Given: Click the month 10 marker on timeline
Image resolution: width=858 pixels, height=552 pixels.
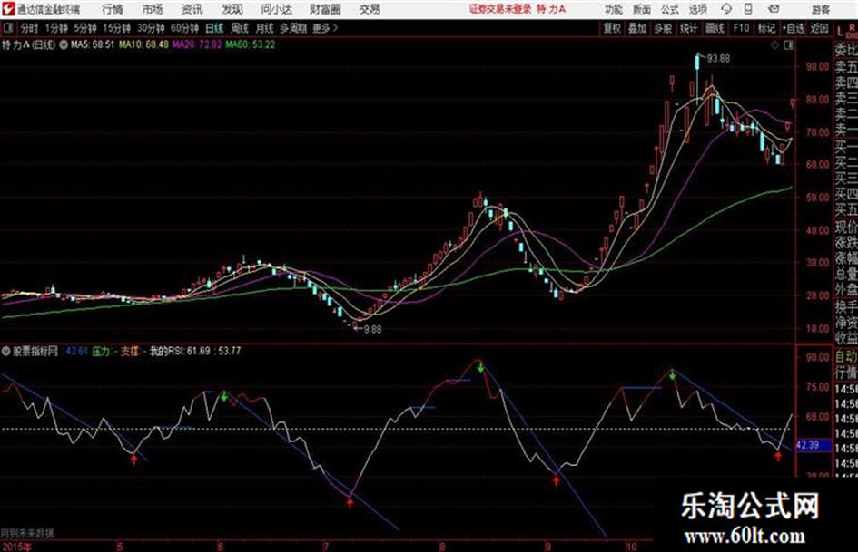Looking at the screenshot, I should coord(631,546).
